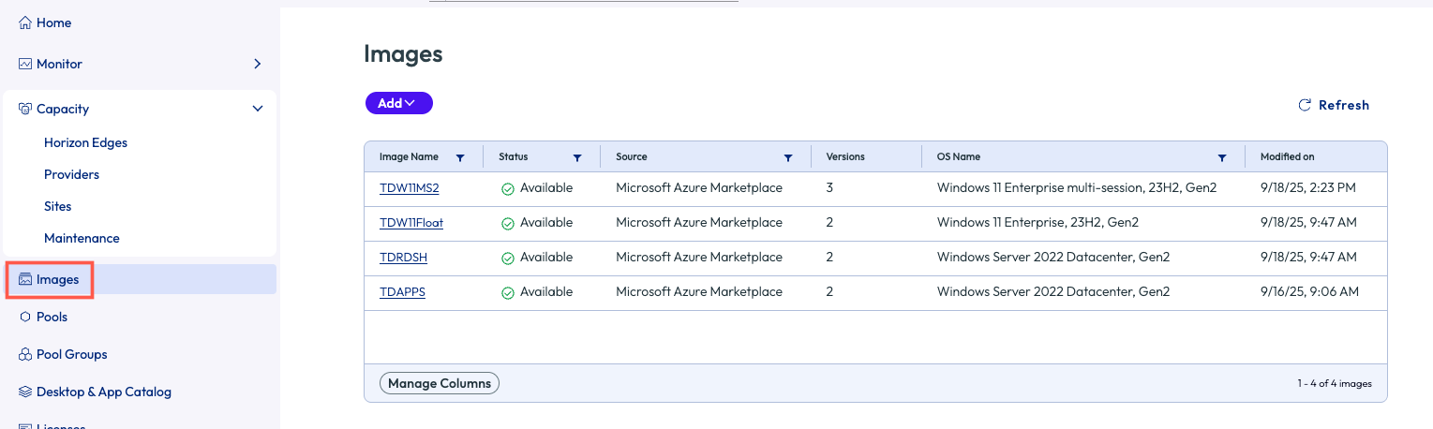This screenshot has height=429, width=1433.
Task: Open the TDRDSH image details
Action: tap(403, 257)
